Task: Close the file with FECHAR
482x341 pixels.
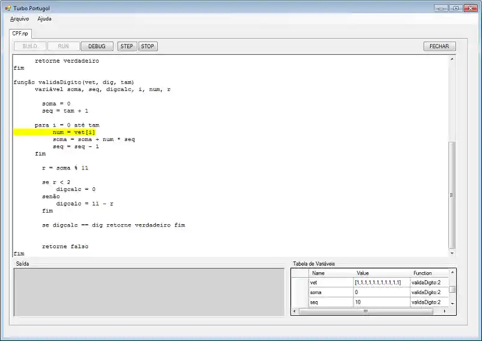Action: [439, 46]
